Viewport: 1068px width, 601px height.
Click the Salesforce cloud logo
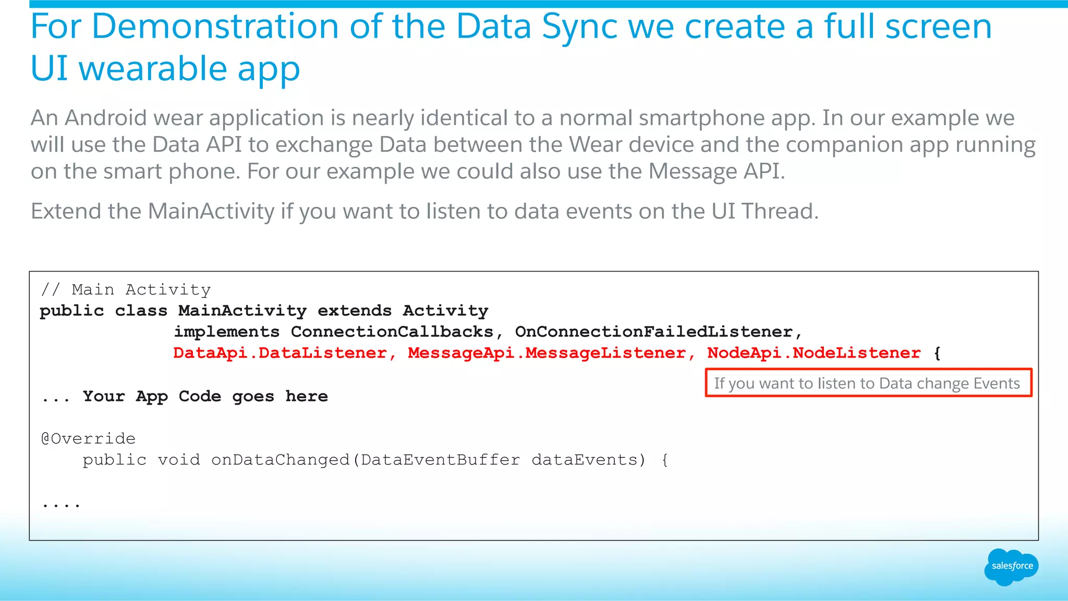1011,567
